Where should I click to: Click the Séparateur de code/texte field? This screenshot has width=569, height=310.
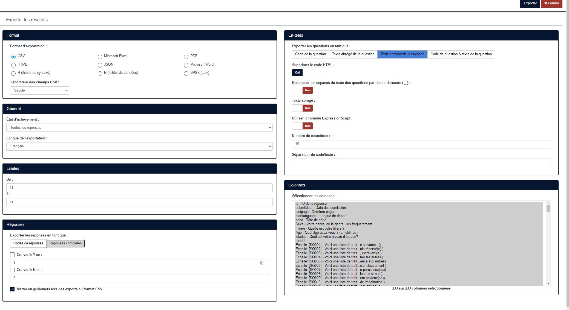[421, 163]
